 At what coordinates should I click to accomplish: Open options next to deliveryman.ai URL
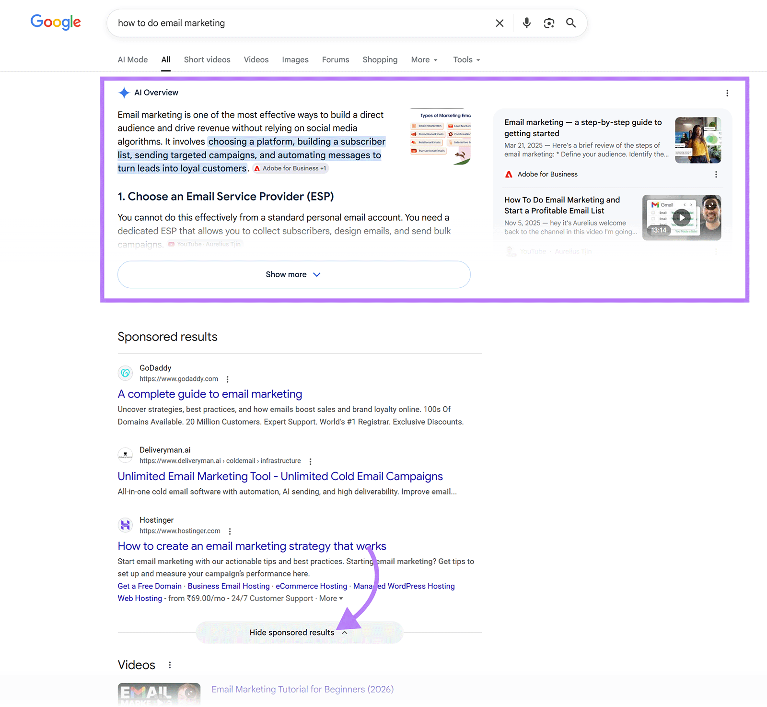[x=310, y=461]
